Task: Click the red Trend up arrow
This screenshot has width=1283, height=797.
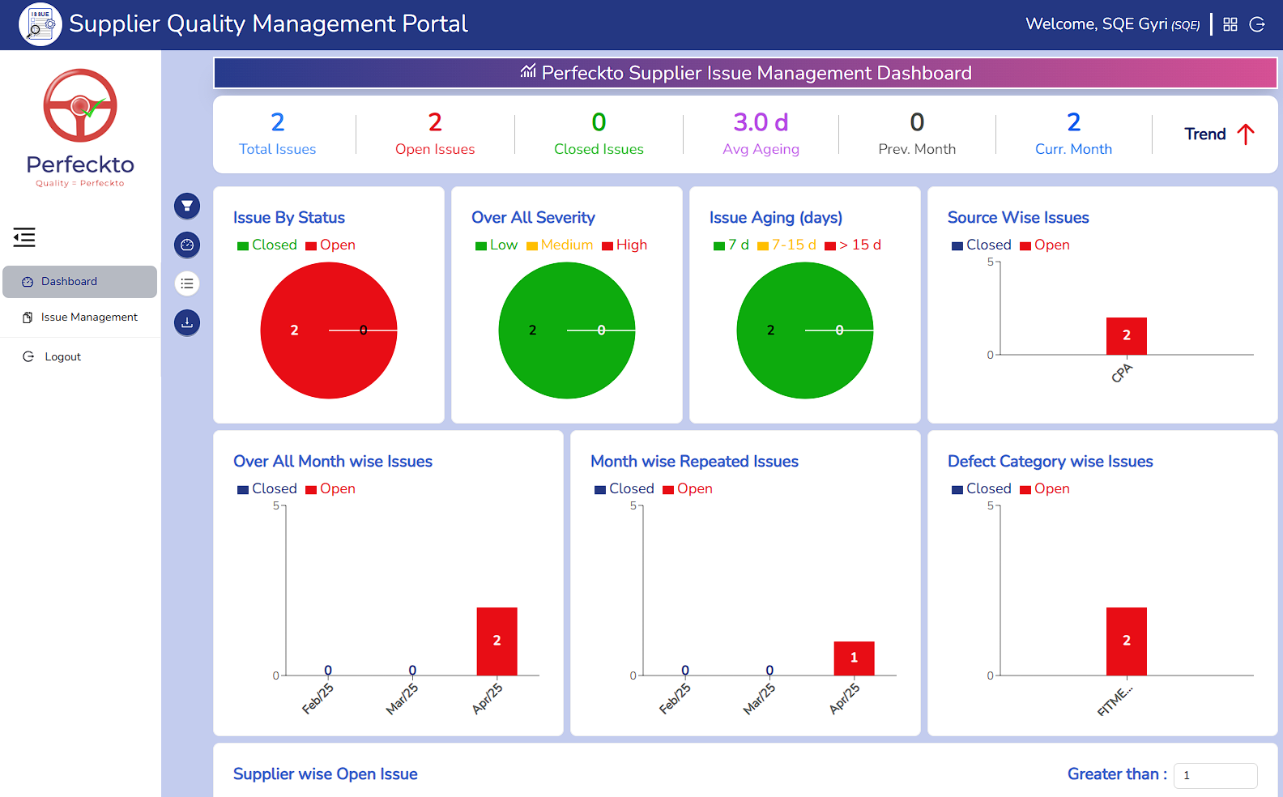Action: pyautogui.click(x=1246, y=134)
